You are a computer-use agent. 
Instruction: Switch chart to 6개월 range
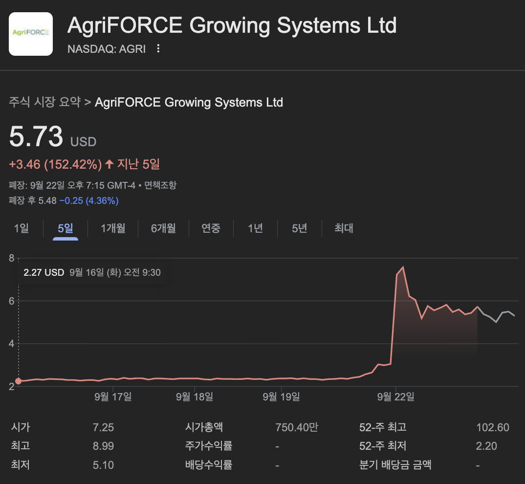click(x=163, y=228)
